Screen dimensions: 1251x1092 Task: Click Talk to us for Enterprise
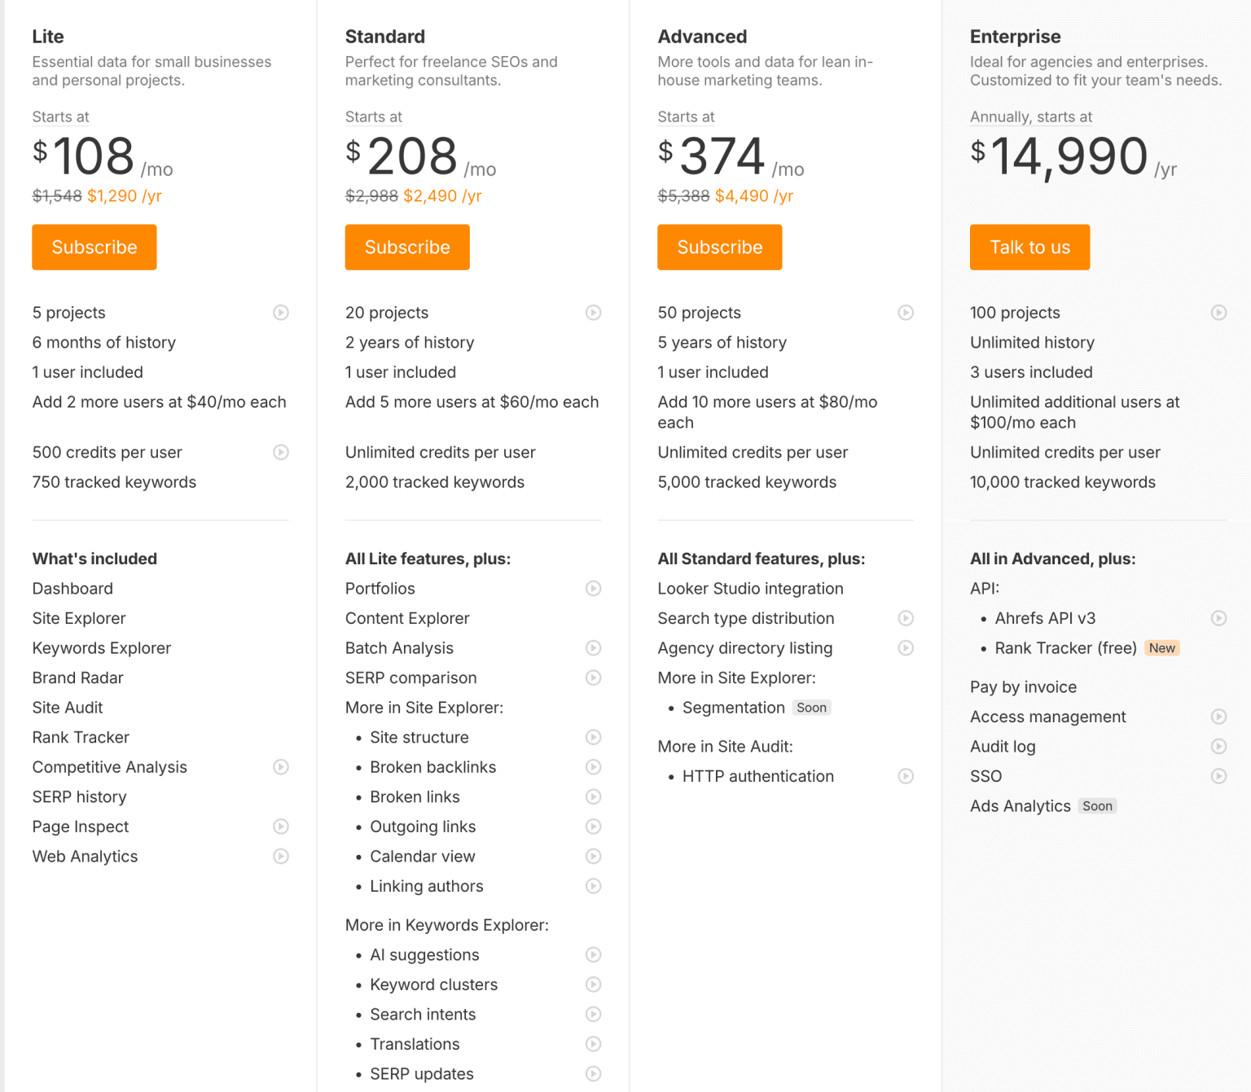1029,248
